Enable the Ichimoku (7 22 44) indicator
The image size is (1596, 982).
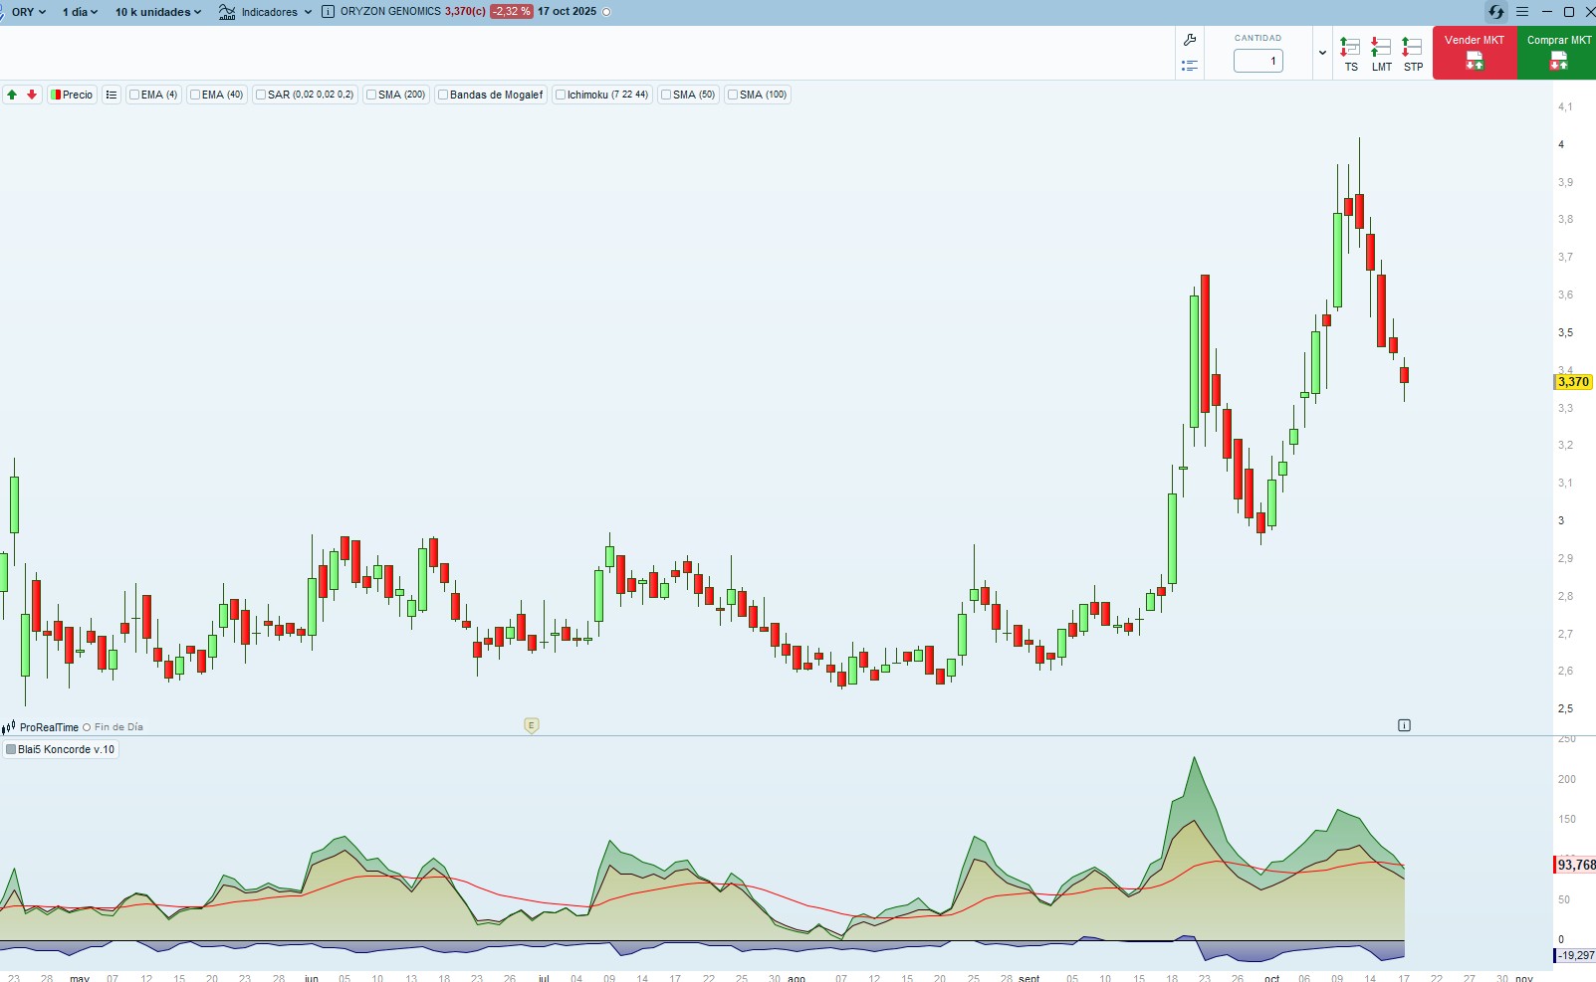[x=563, y=95]
